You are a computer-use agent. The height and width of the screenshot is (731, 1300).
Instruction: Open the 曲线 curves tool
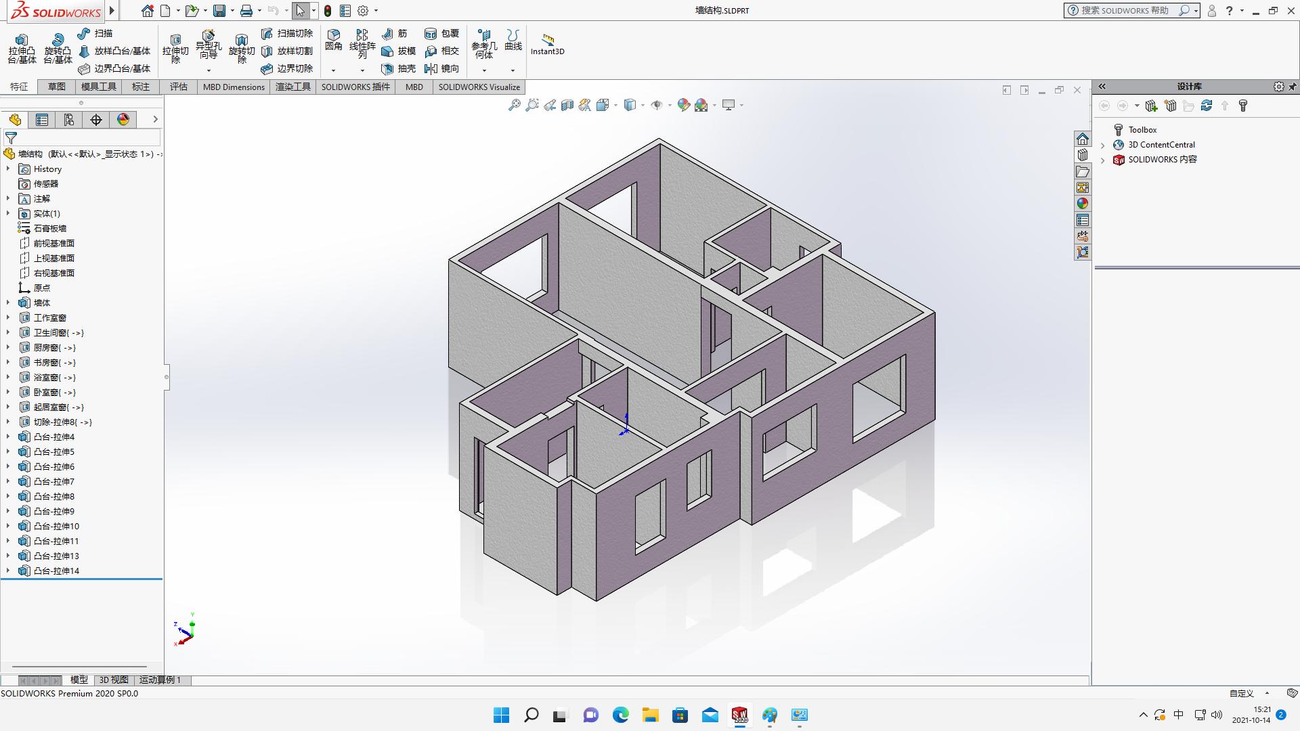click(513, 40)
